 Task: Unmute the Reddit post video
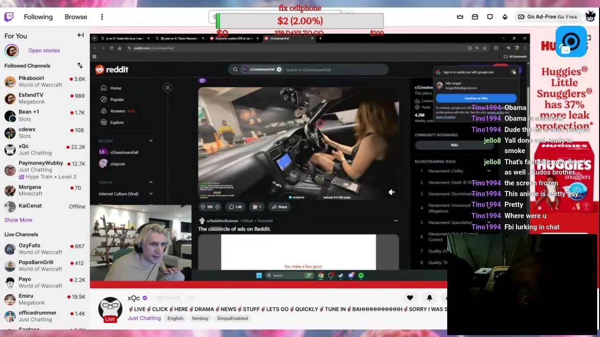[x=391, y=192]
